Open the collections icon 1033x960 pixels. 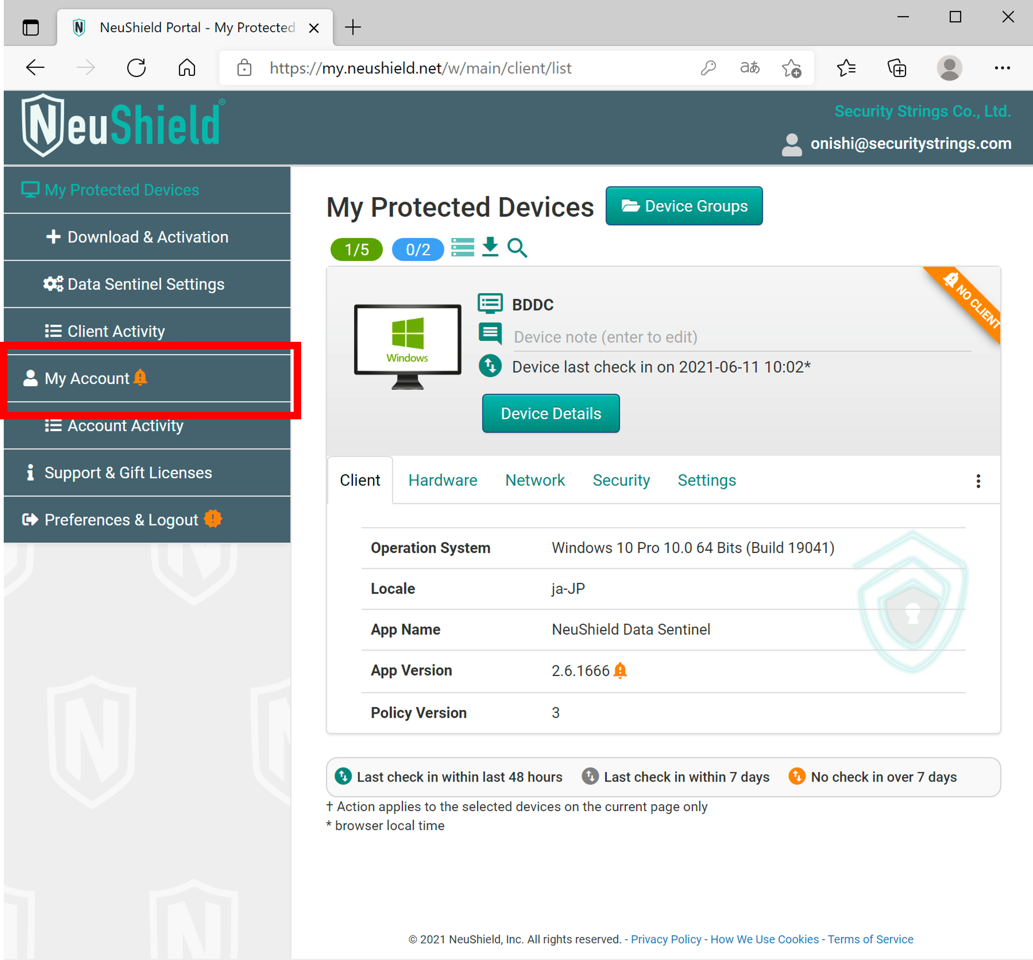(x=897, y=68)
